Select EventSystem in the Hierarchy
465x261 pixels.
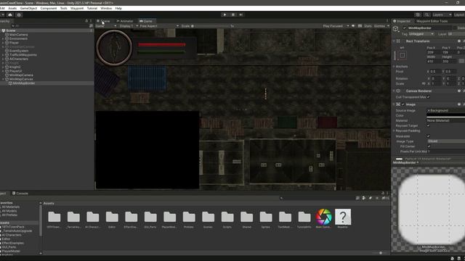coord(19,51)
